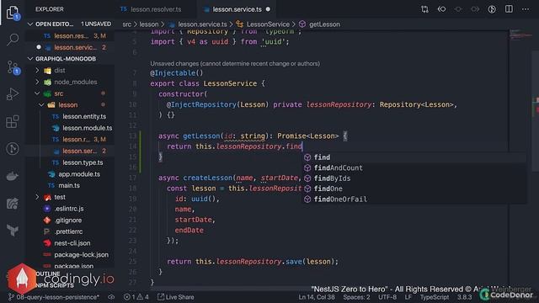The image size is (539, 303).
Task: Click the sync changes cloud icon in status bar
Action: [111, 297]
